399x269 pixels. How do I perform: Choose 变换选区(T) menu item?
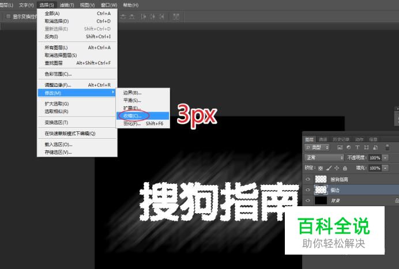[77, 122]
